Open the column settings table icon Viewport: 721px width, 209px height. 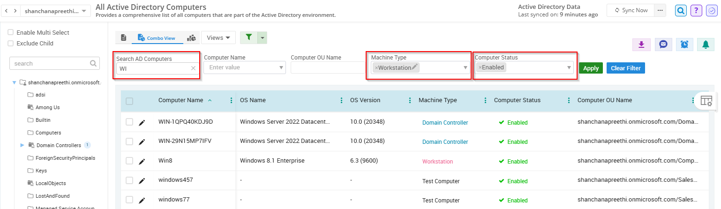click(x=706, y=100)
